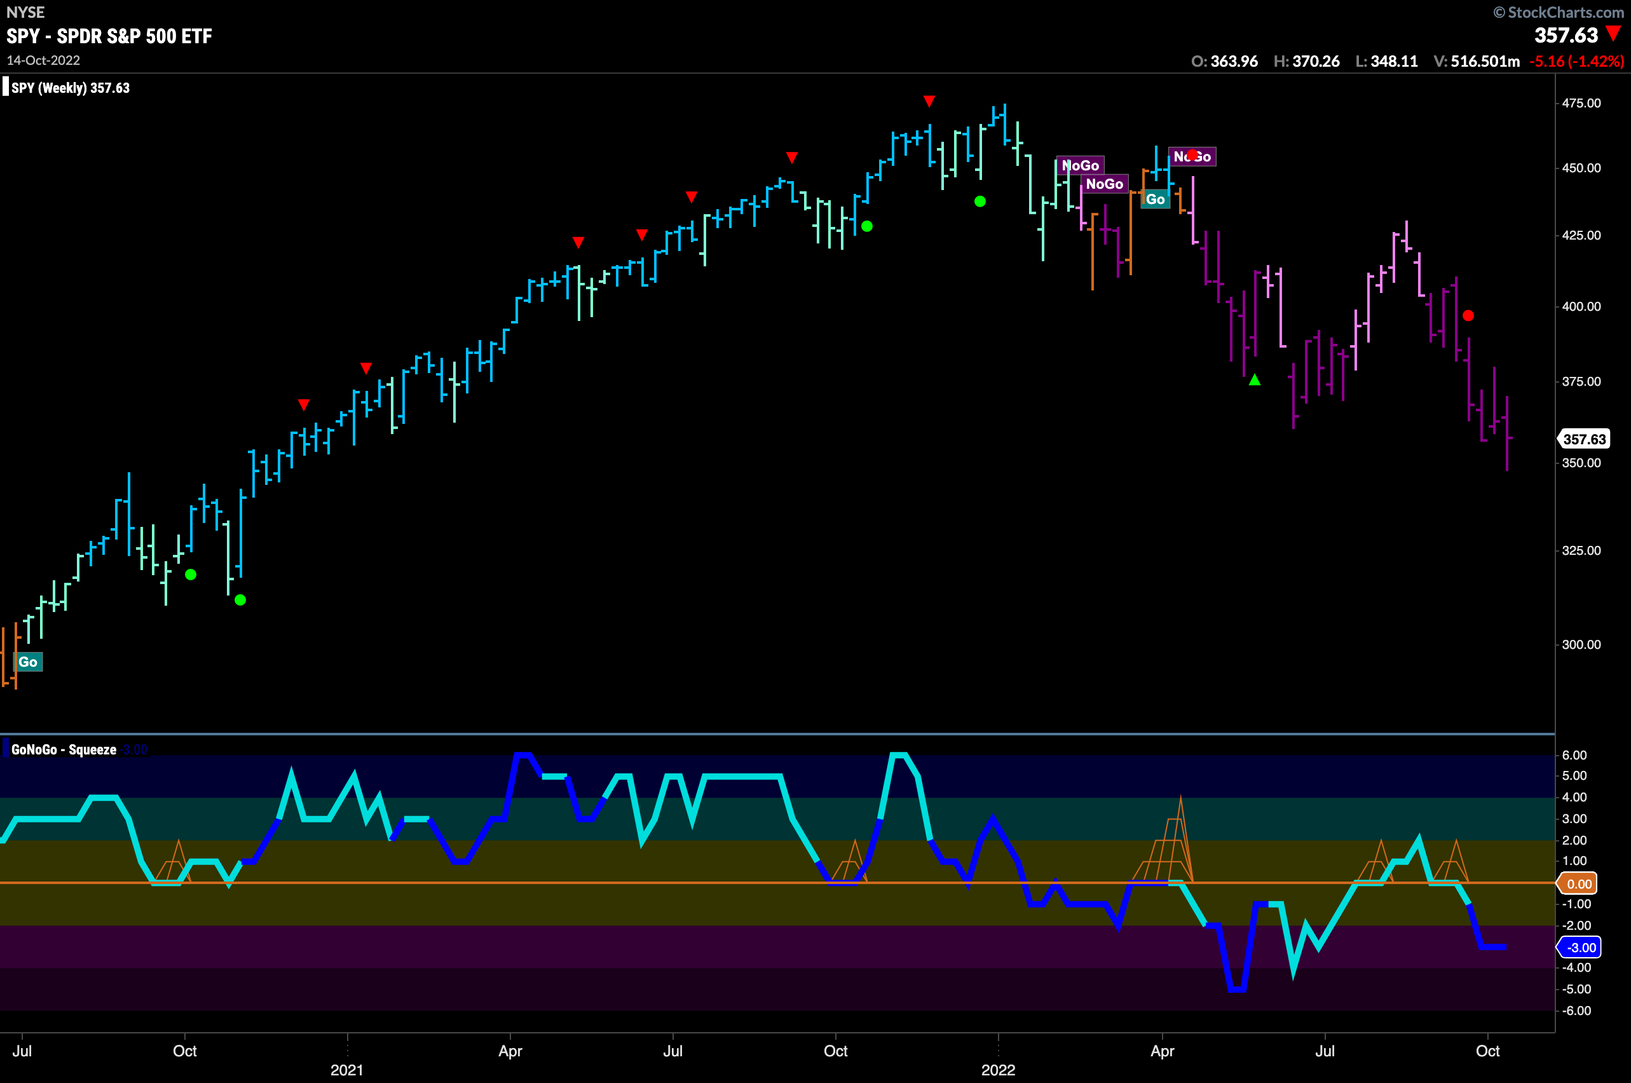The width and height of the screenshot is (1631, 1083).
Task: Click the open value O: 363.96
Action: [x=1225, y=61]
